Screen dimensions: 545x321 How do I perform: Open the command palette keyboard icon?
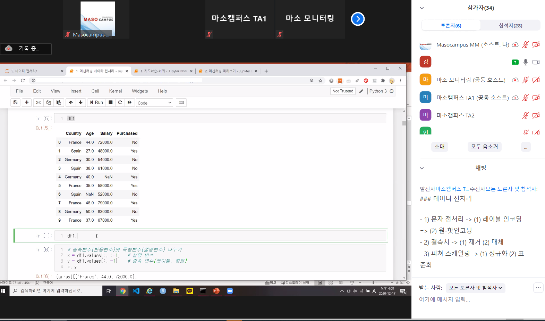click(x=181, y=102)
